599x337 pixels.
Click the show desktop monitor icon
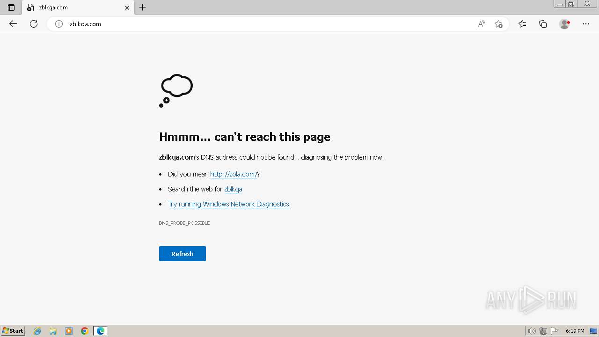[x=593, y=331]
